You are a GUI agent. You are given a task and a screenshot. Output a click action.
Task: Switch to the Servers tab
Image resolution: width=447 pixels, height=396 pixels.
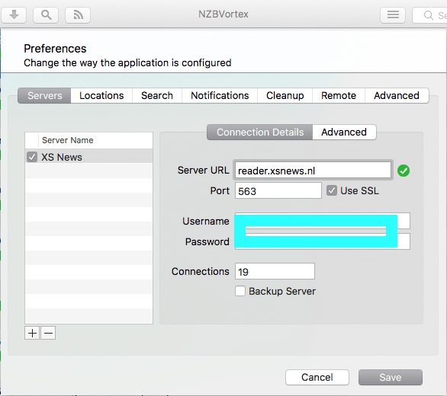pos(44,95)
